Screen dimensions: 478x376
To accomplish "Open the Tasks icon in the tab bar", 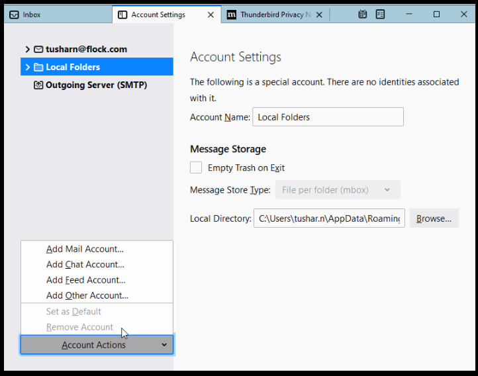I will pyautogui.click(x=380, y=14).
